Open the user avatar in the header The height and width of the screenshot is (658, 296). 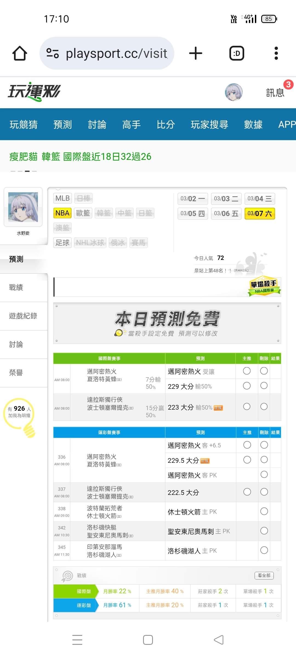tap(234, 92)
